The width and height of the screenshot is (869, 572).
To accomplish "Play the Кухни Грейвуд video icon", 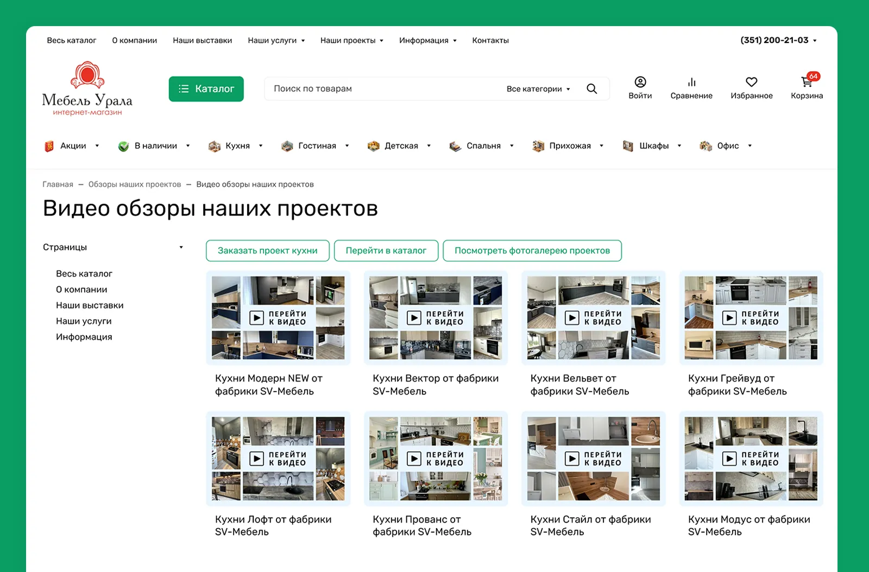I will (x=729, y=318).
